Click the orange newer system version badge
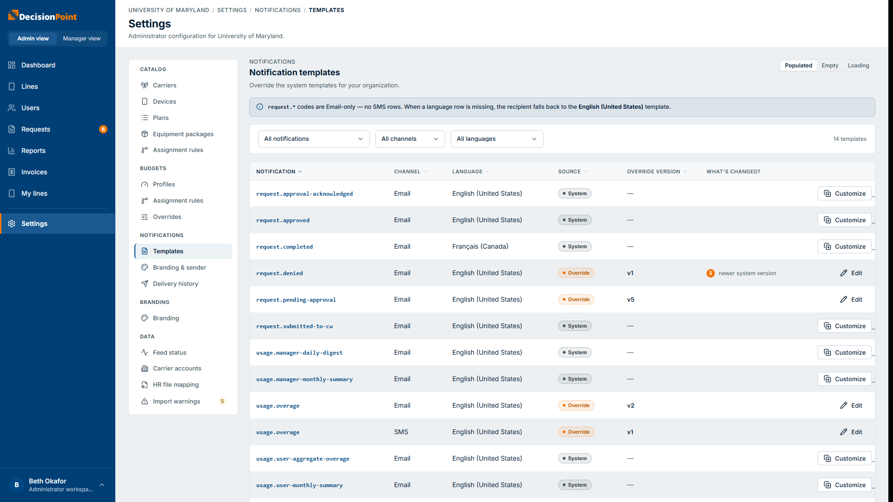 point(711,273)
